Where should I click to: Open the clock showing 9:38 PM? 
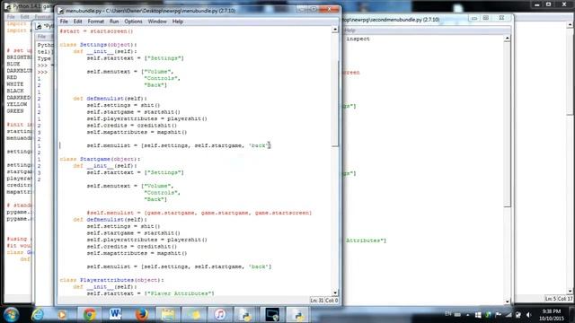(551, 315)
